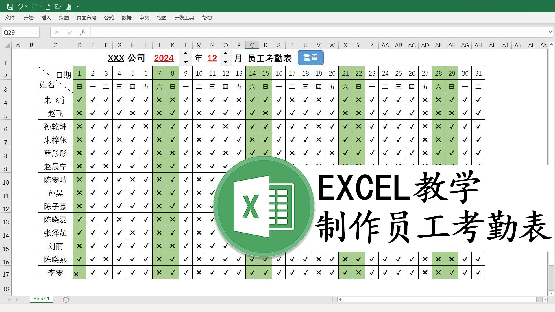Open the 开发工具 ribbon tab

[x=184, y=18]
